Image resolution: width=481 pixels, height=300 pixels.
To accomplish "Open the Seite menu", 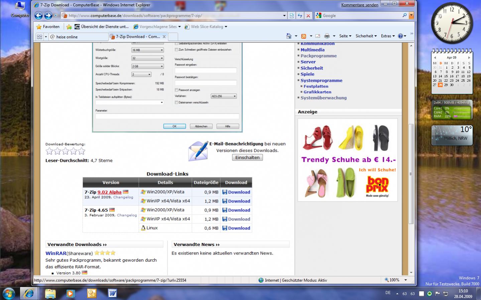I will click(345, 36).
